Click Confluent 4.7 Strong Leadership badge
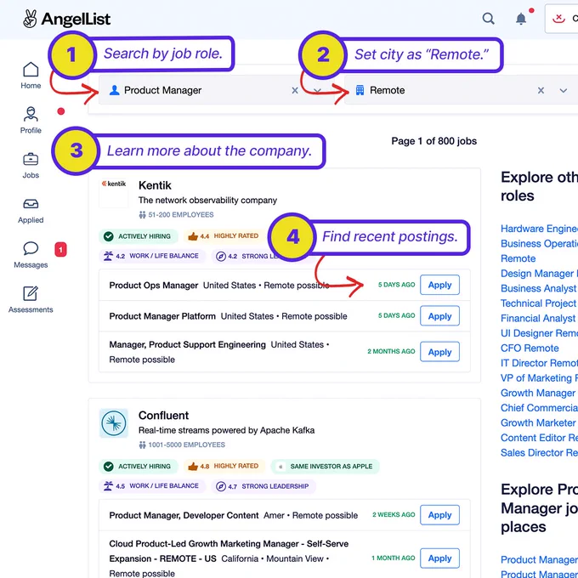 tap(263, 486)
